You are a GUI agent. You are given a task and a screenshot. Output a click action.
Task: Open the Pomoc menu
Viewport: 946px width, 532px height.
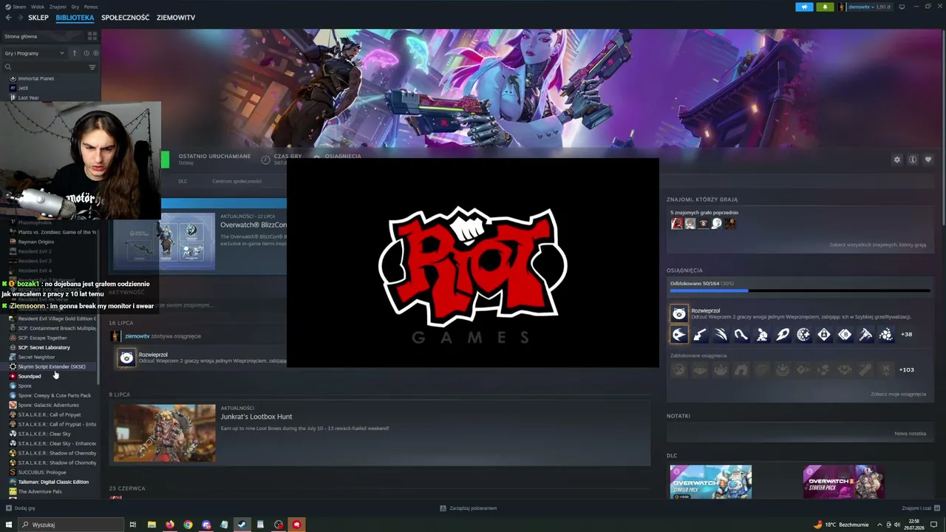click(91, 7)
